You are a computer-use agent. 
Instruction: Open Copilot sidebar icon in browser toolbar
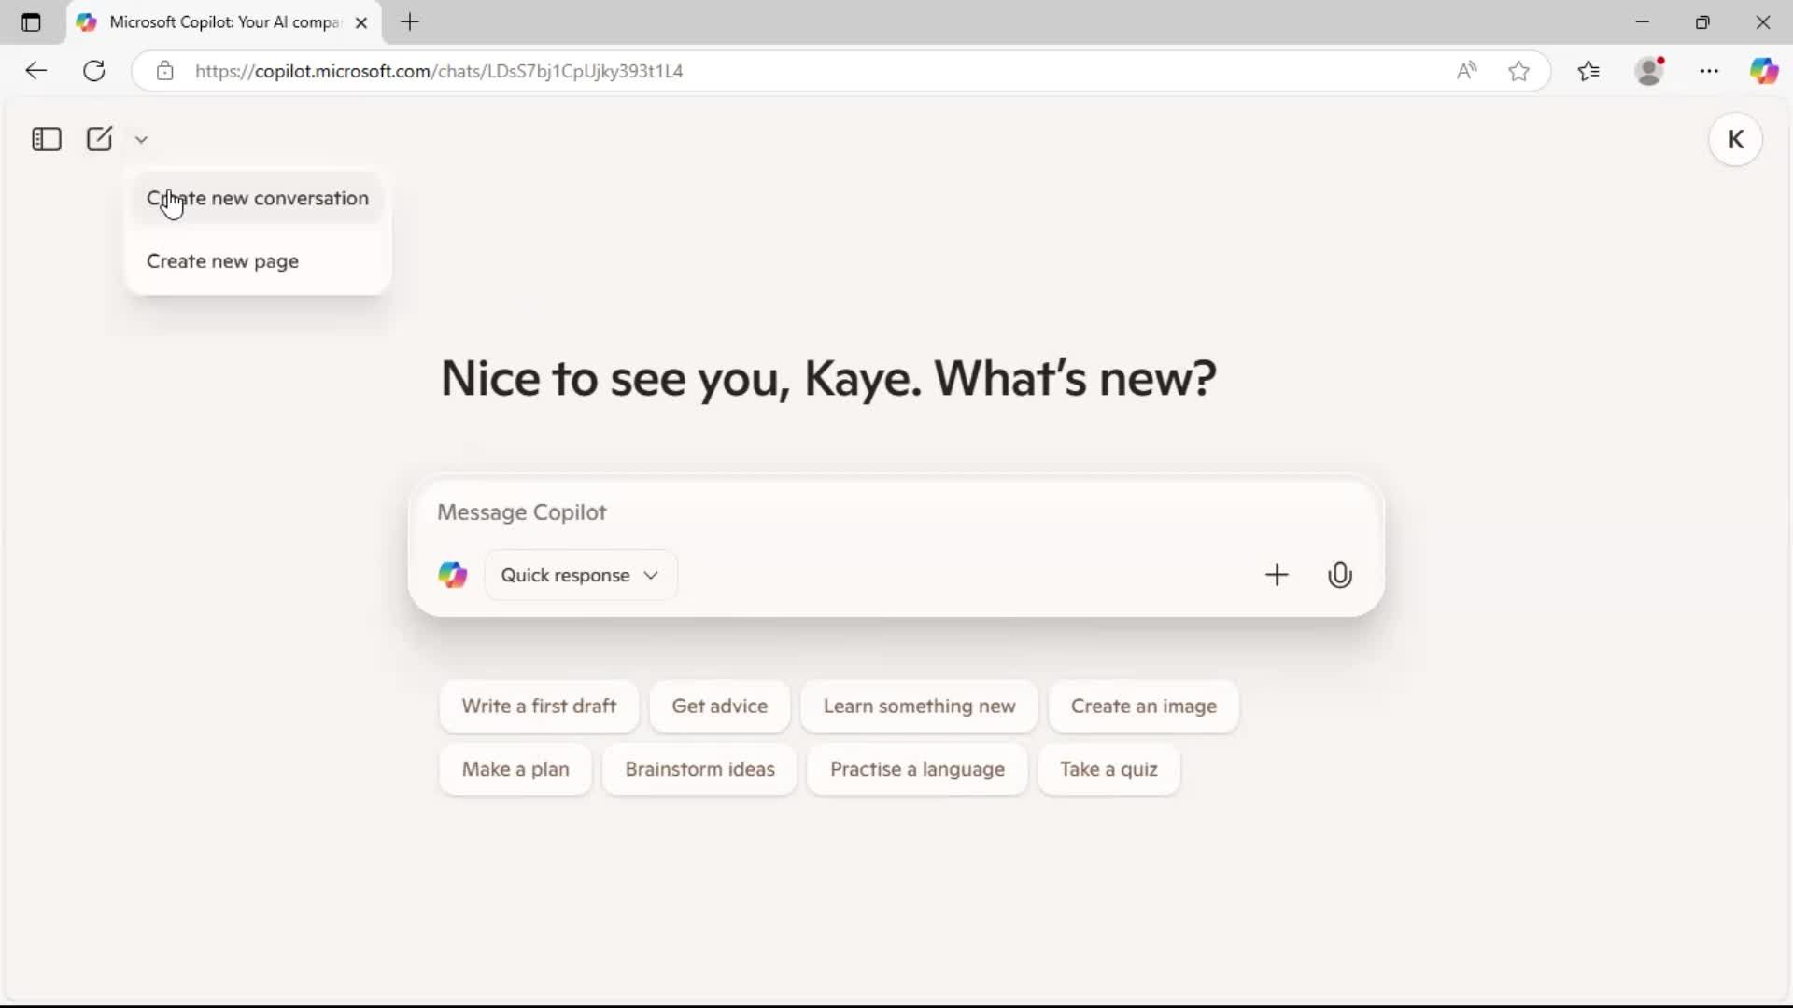1763,71
